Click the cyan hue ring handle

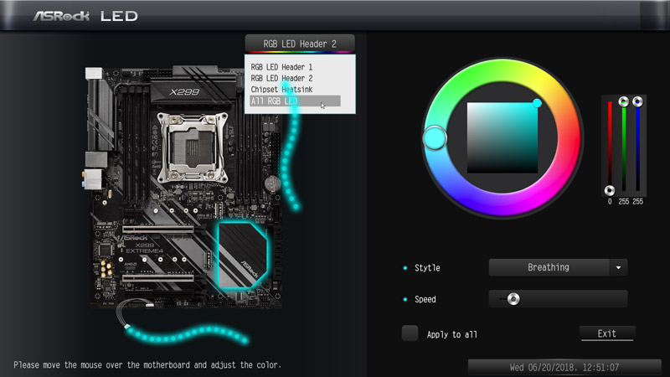[435, 138]
